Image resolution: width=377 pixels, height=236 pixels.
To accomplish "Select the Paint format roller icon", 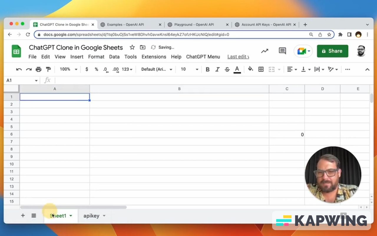I will pyautogui.click(x=49, y=69).
